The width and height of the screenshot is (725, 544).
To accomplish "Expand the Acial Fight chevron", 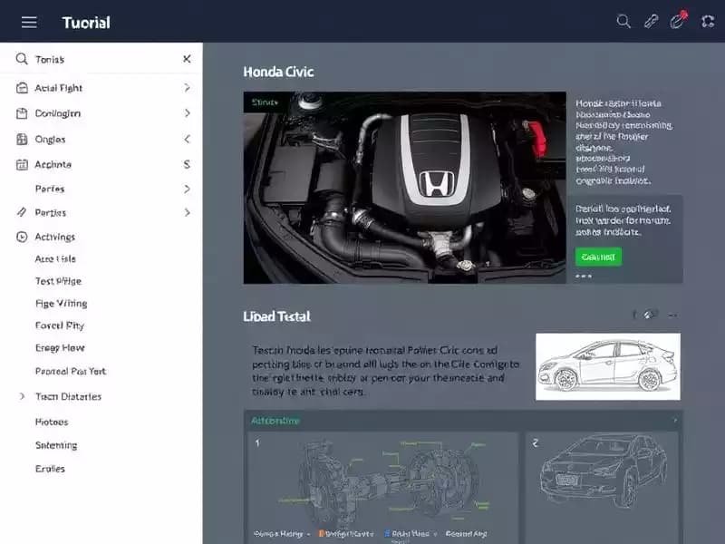I will [187, 88].
